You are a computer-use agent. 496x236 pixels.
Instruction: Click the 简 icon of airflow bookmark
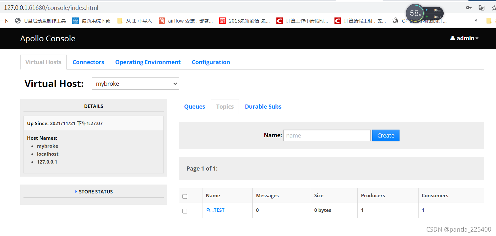click(162, 21)
